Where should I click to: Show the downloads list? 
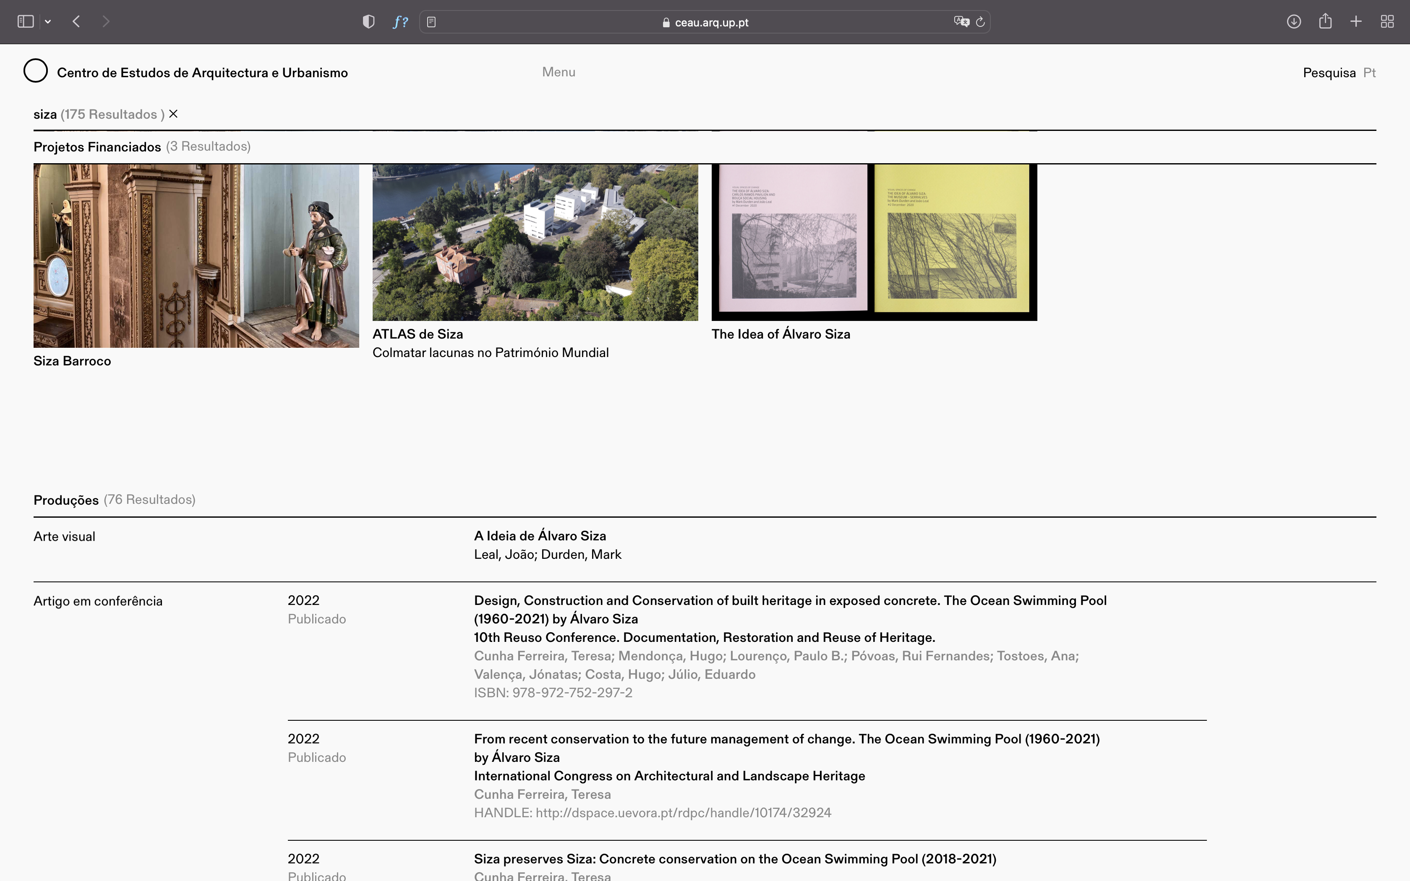1293,21
